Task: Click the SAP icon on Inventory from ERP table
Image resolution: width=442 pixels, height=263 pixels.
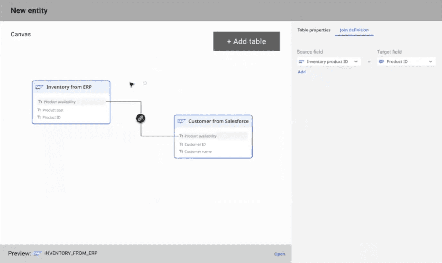Action: point(39,87)
